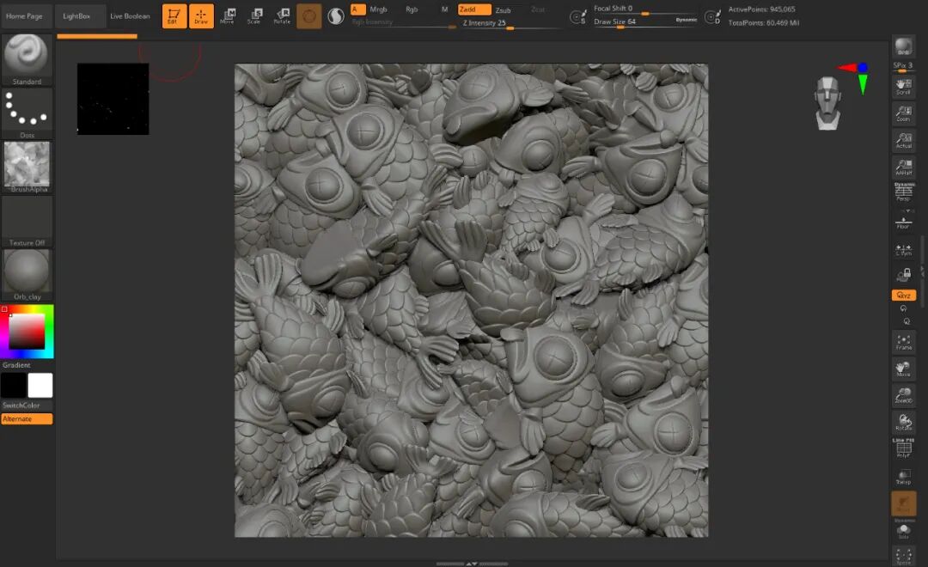Open the Dots stroke type picker
This screenshot has height=567, width=928.
pos(27,113)
